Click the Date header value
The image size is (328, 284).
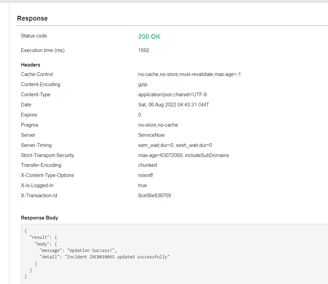(x=173, y=105)
